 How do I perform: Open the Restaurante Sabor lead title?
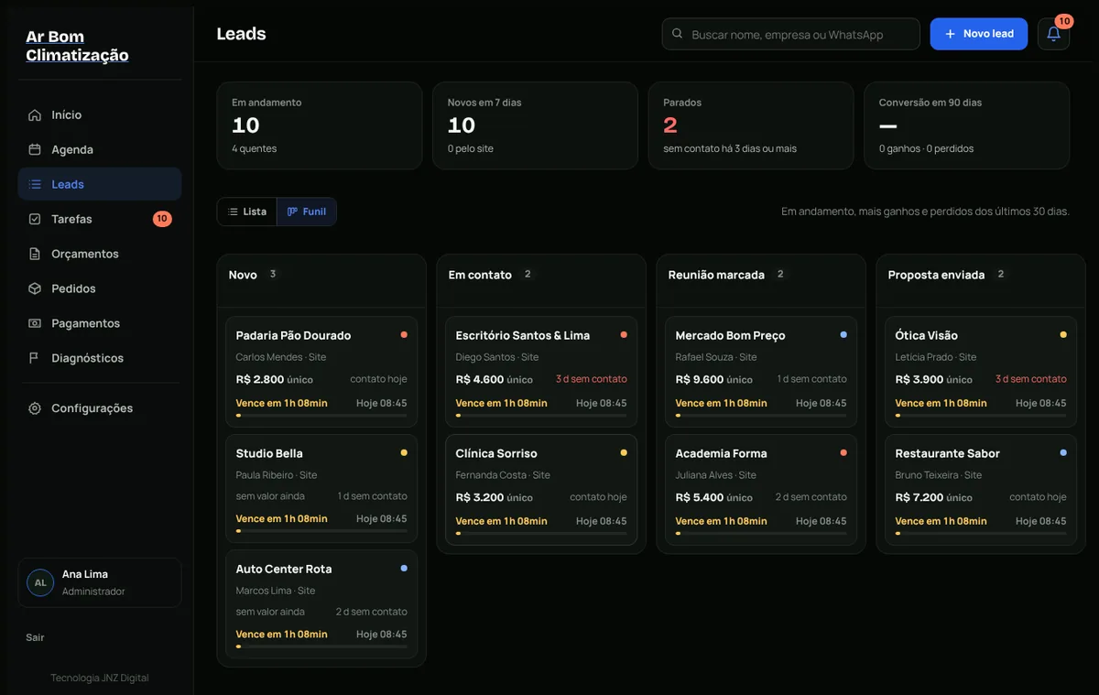point(948,453)
